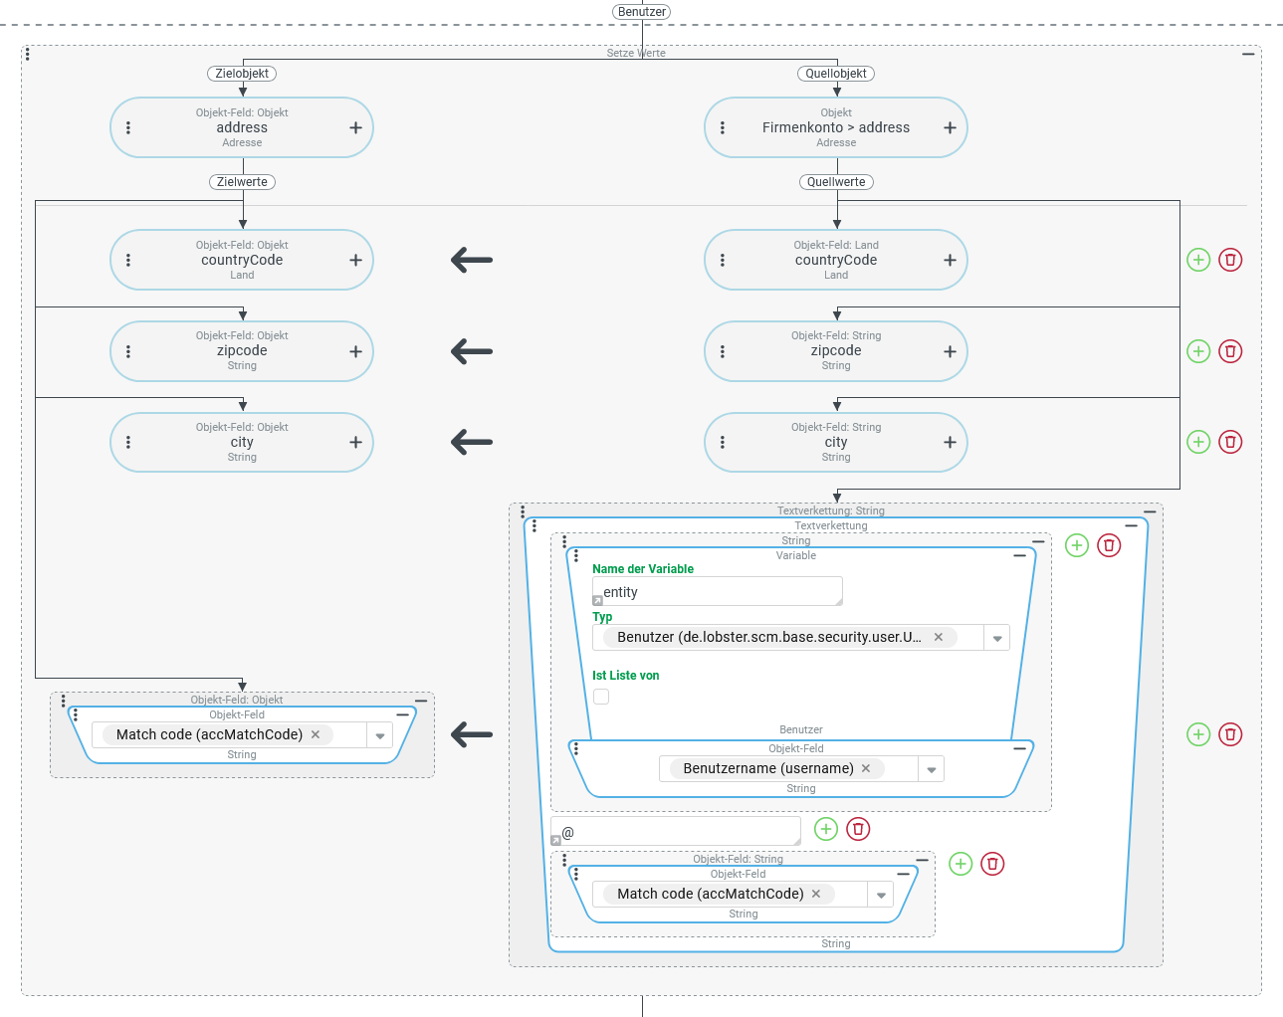
Task: Click green add icon in countryCode row
Action: coord(1198,260)
